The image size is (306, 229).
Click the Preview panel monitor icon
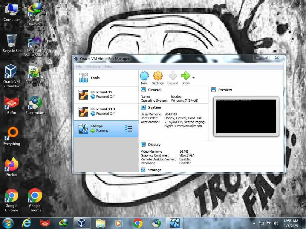point(214,90)
